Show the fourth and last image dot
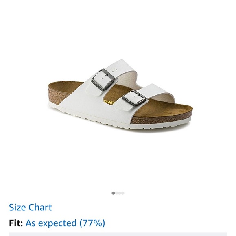The width and height of the screenshot is (236, 236). [x=123, y=193]
